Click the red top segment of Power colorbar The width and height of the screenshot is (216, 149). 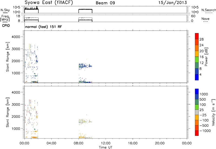pyautogui.click(x=197, y=36)
